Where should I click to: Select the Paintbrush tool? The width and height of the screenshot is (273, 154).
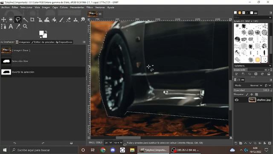click(x=61, y=20)
